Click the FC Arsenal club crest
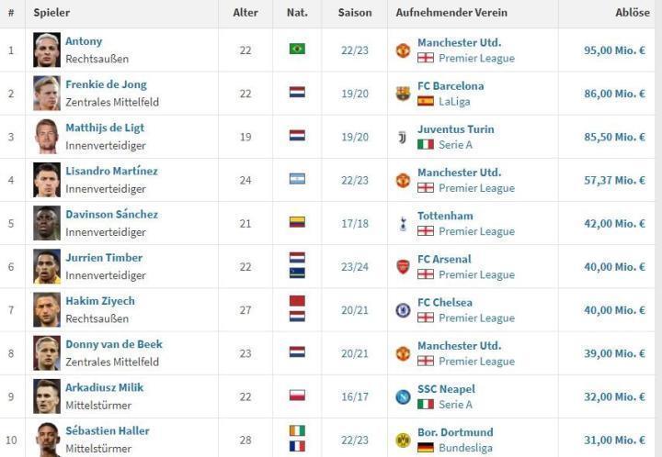The image size is (662, 457). (x=403, y=266)
